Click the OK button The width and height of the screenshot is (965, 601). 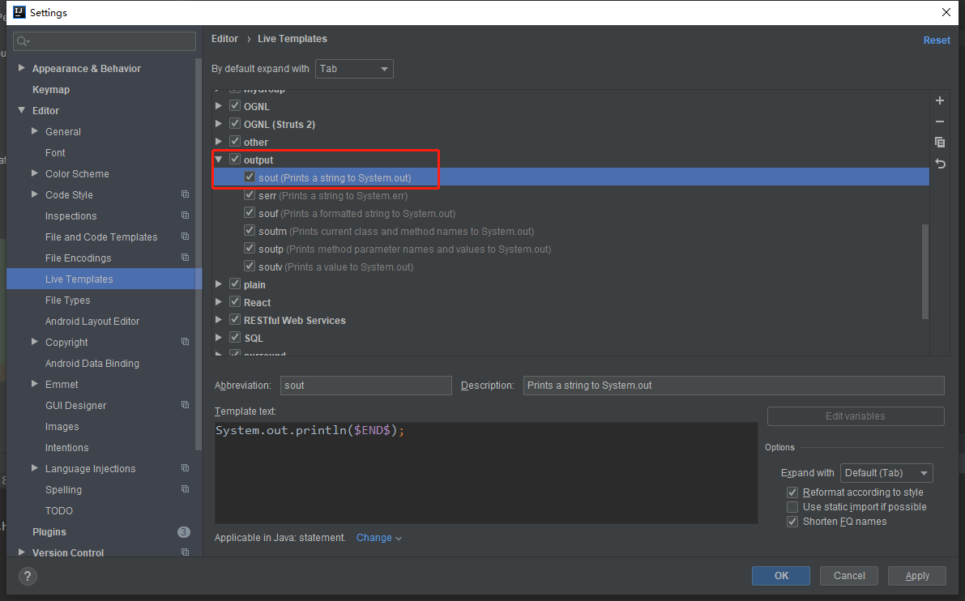click(781, 576)
